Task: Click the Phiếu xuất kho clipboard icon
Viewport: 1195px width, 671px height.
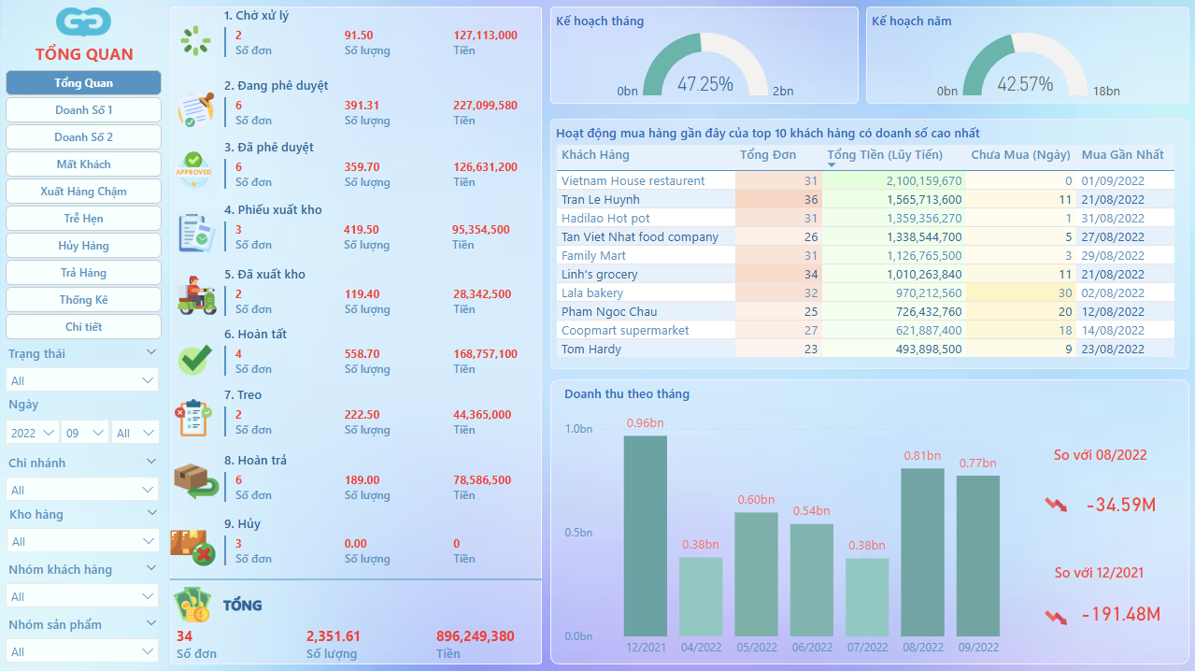Action: click(196, 233)
